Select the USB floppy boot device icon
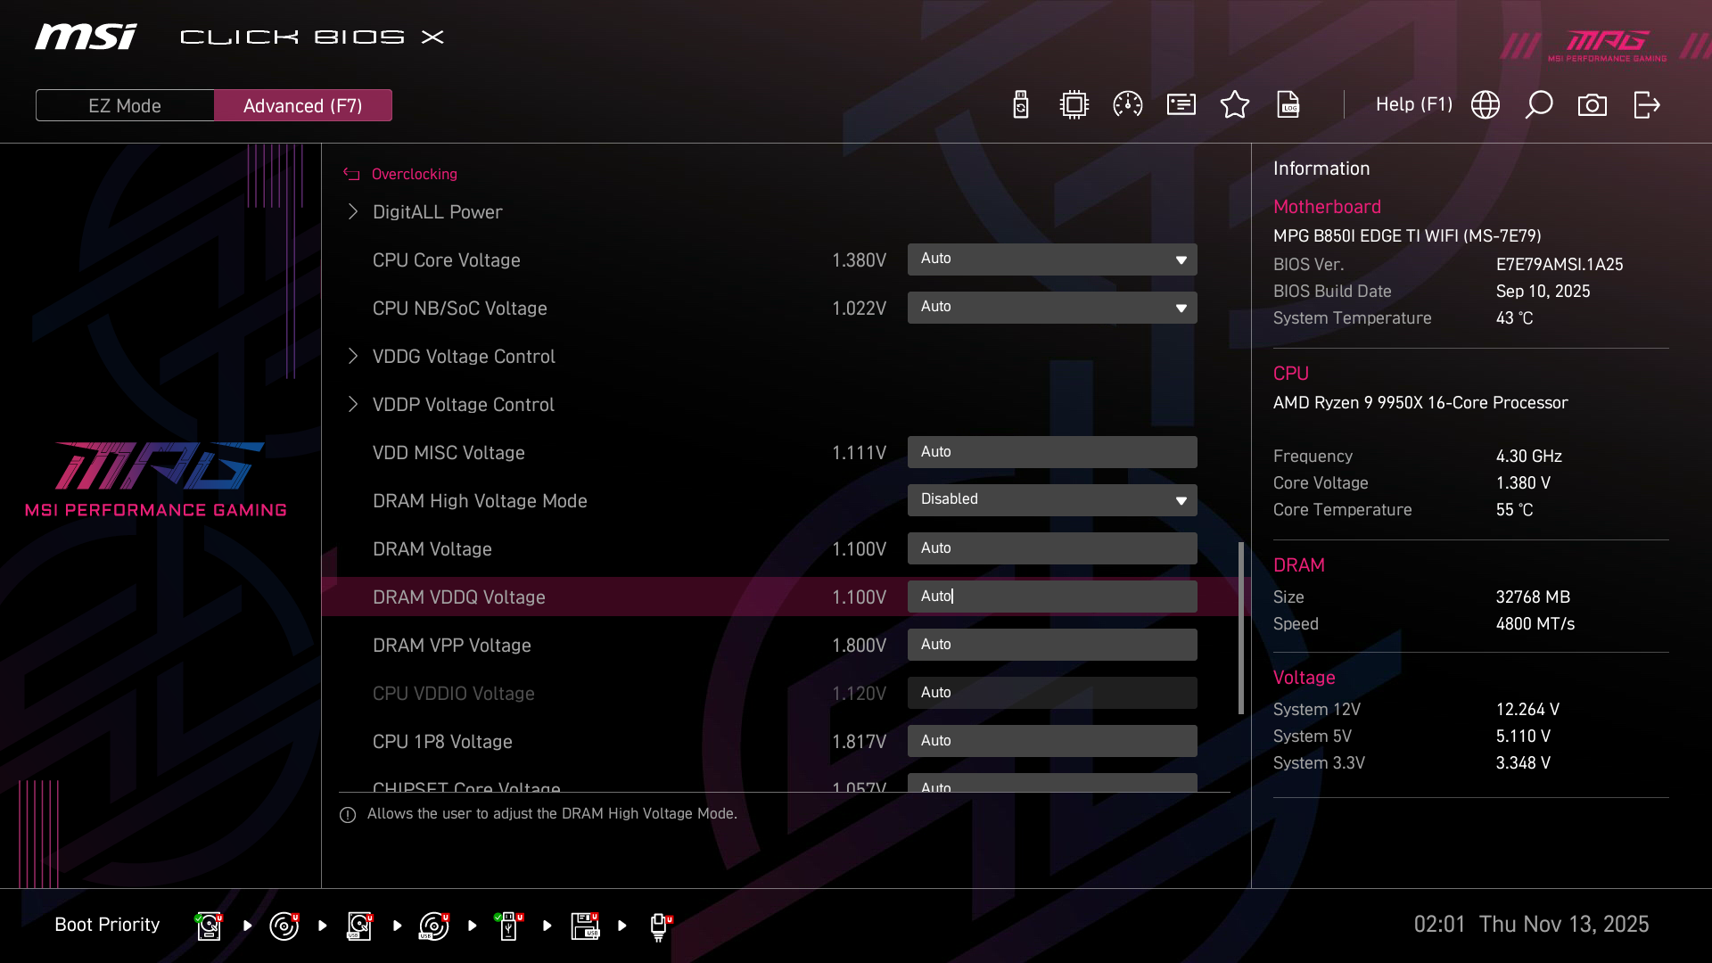Image resolution: width=1712 pixels, height=963 pixels. tap(585, 926)
